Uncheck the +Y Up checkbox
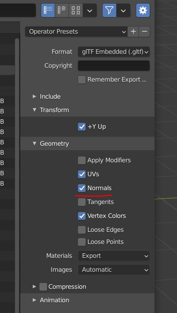Image resolution: width=177 pixels, height=313 pixels. tap(82, 127)
